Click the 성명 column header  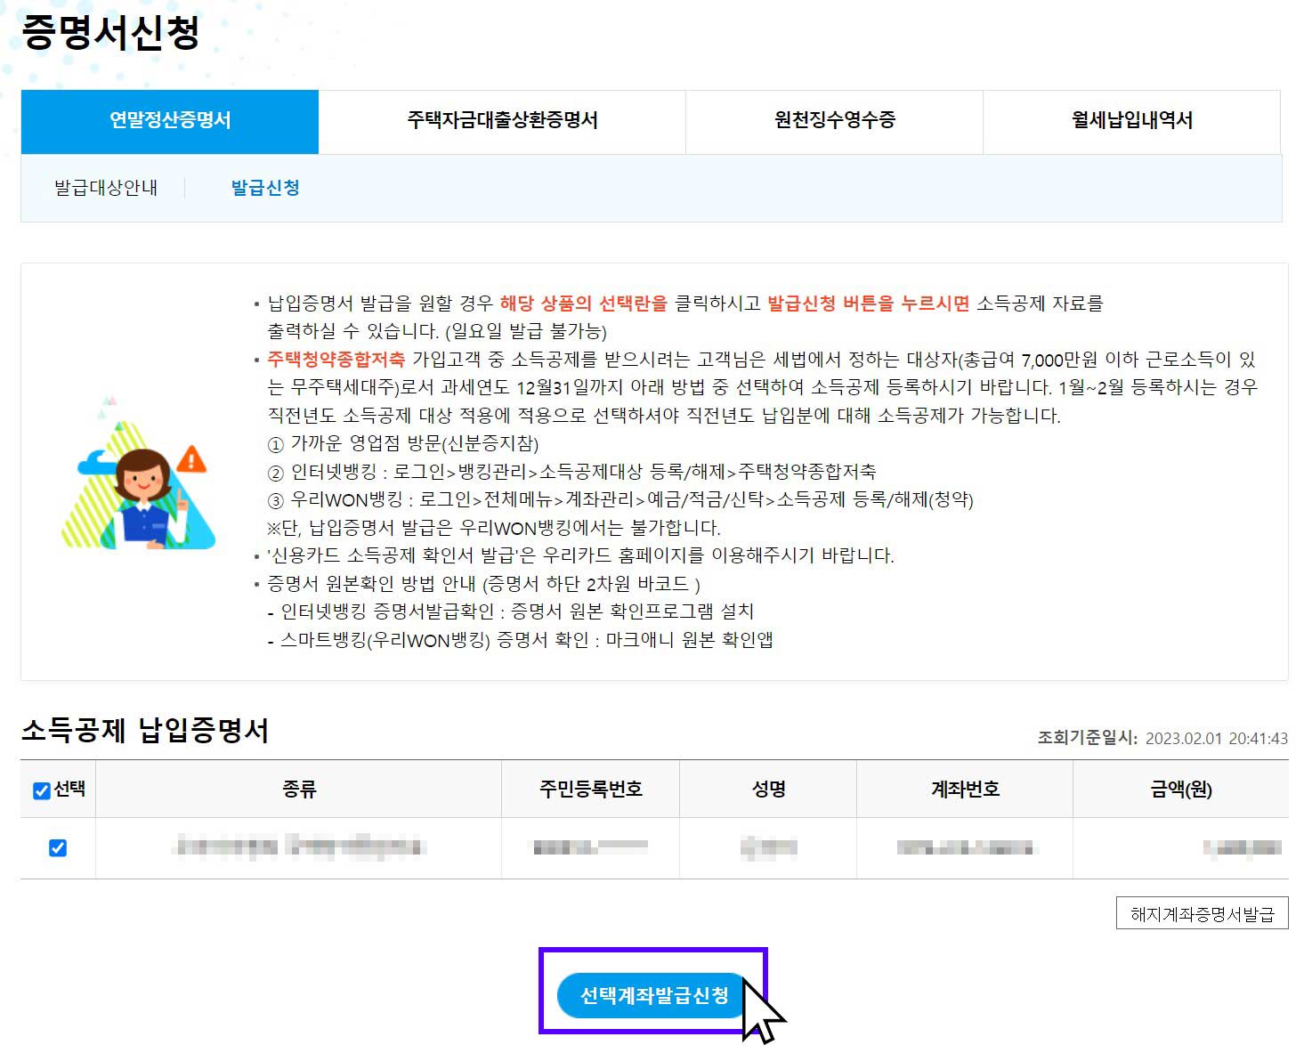click(x=768, y=789)
